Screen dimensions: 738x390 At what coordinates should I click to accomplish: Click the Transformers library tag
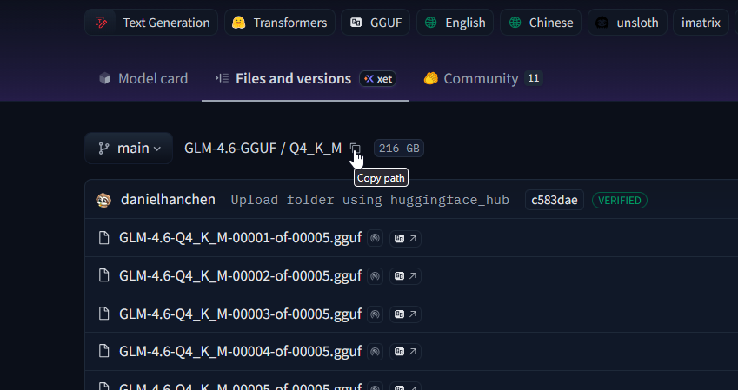tap(280, 22)
